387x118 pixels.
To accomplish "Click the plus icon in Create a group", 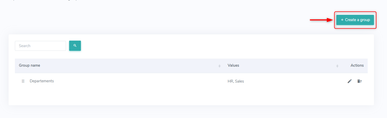I will click(342, 20).
